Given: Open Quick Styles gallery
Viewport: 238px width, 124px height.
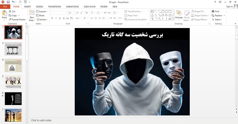Looking at the screenshot, I should (187, 16).
